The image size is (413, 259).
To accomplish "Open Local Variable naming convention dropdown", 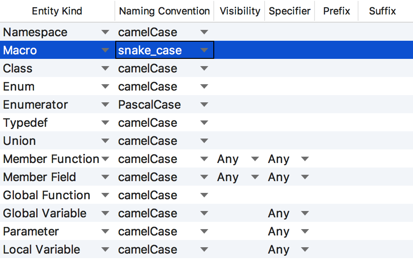I will 204,249.
